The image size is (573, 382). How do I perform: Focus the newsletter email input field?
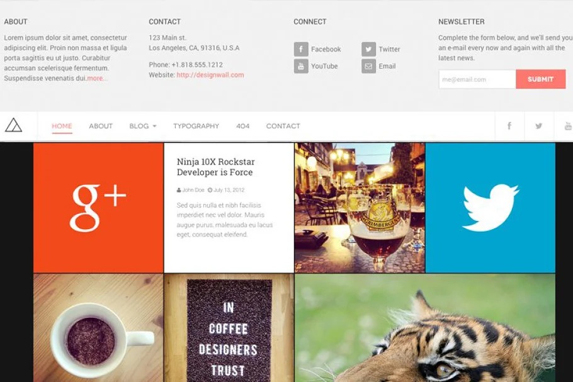(477, 79)
